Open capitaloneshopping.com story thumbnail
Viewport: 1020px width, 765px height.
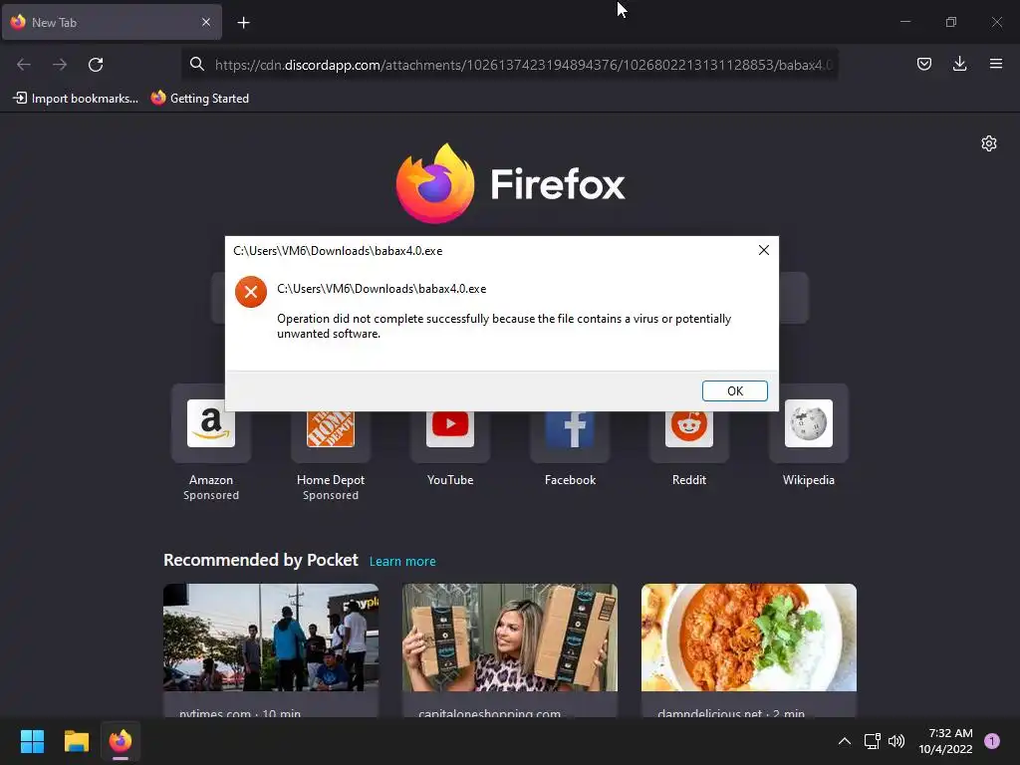[509, 637]
